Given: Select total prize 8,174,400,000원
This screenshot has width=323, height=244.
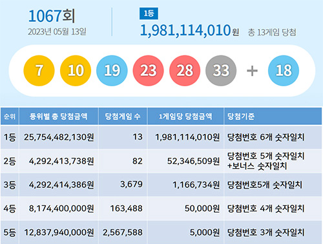Looking at the screenshot, I should (x=61, y=209).
